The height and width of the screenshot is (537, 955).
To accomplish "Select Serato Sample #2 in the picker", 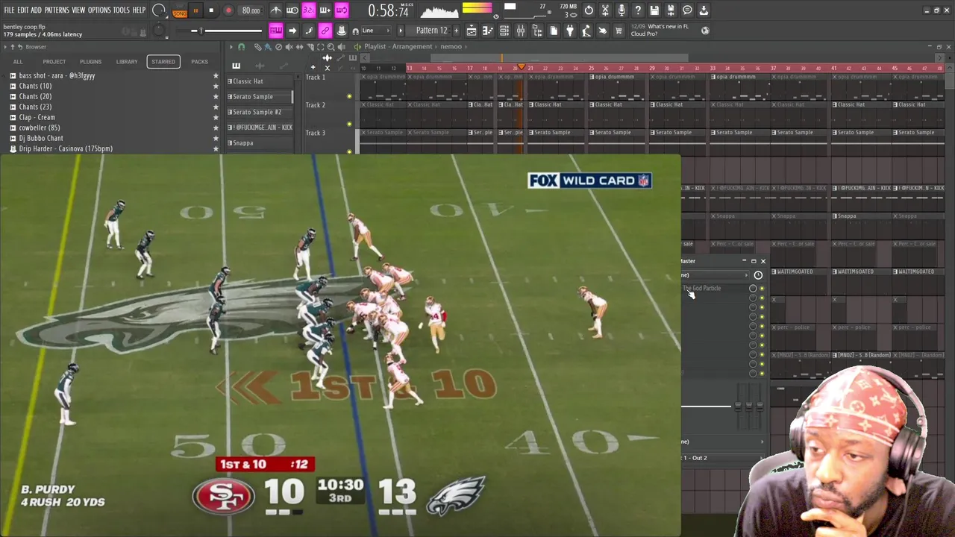I will pyautogui.click(x=259, y=112).
